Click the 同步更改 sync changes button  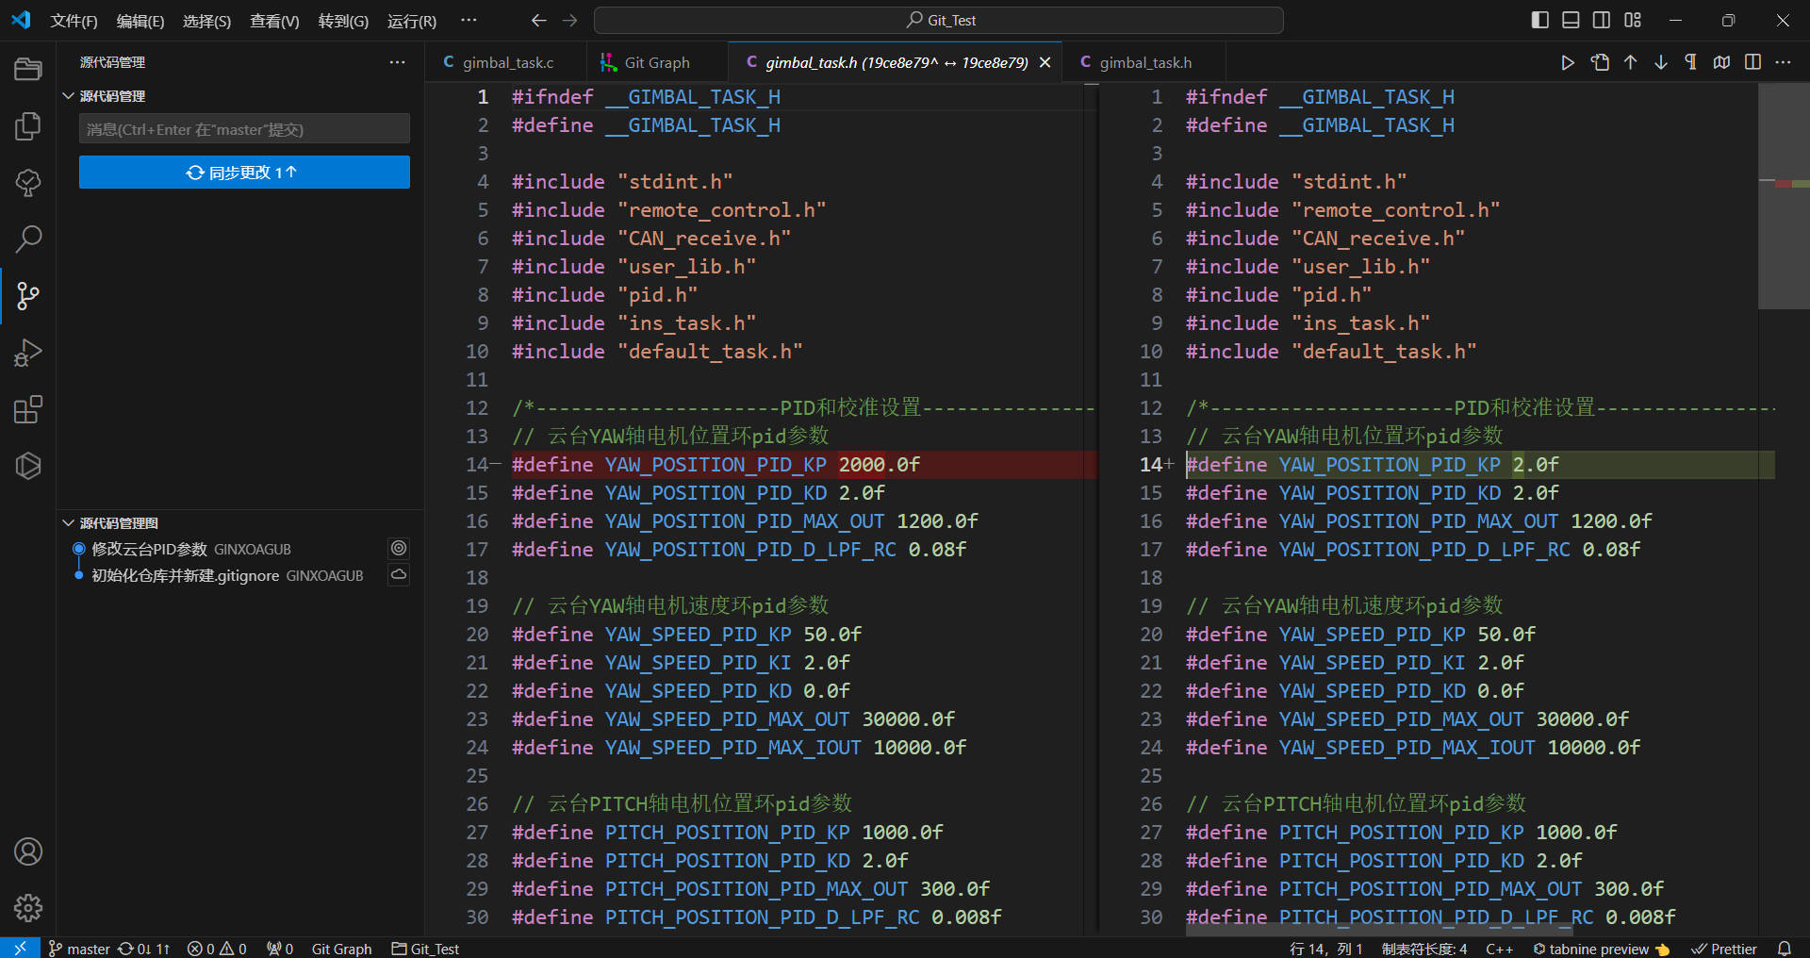(x=244, y=173)
